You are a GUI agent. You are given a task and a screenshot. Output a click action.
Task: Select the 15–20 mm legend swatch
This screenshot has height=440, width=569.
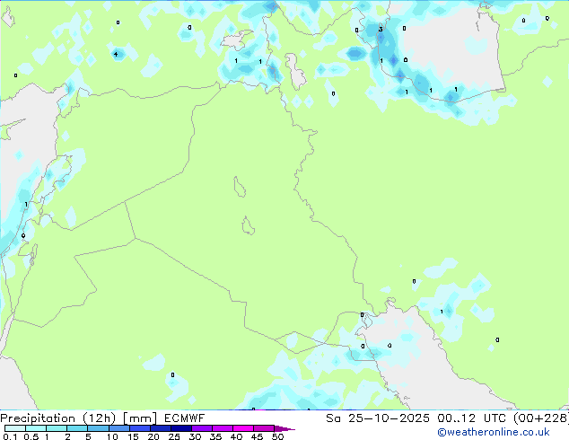139,428
